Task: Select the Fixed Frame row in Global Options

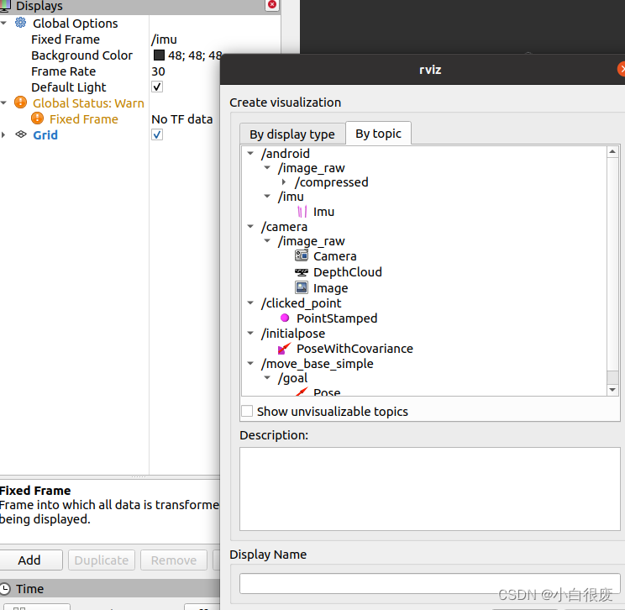Action: pyautogui.click(x=140, y=39)
